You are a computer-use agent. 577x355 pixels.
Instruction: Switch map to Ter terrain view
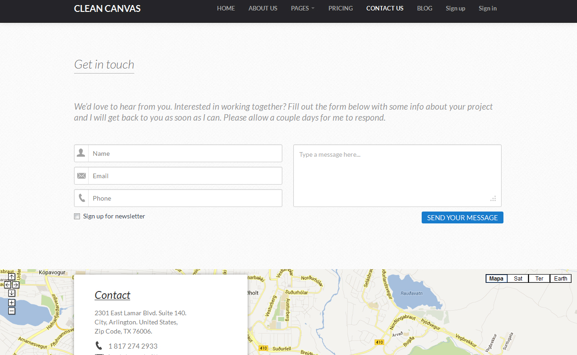pyautogui.click(x=539, y=278)
